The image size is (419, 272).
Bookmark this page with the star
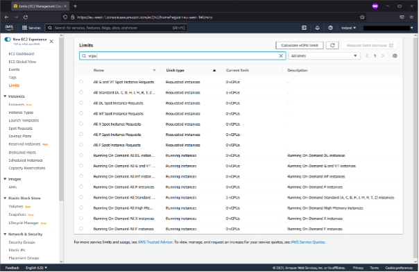tap(362, 17)
